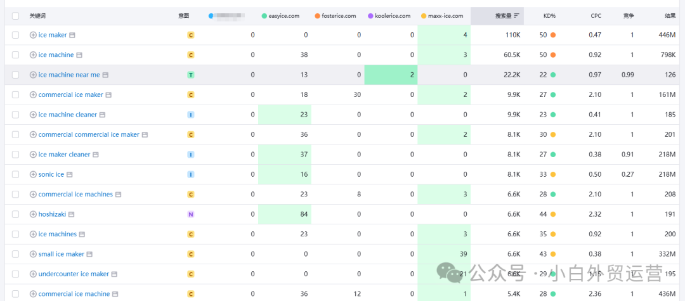
Task: Open the ice maker cleaner keyword link
Action: pyautogui.click(x=64, y=155)
